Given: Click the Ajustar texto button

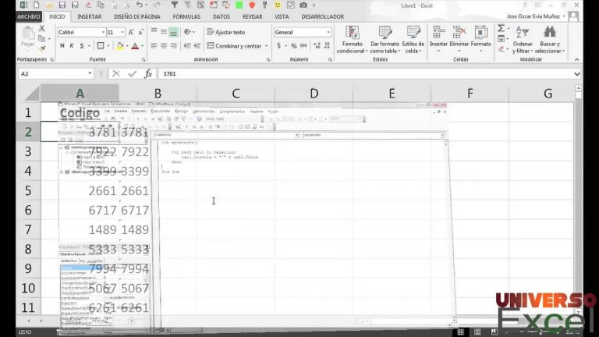Looking at the screenshot, I should [x=225, y=32].
